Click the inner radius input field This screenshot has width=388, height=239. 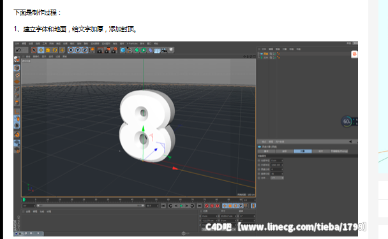pos(277,161)
